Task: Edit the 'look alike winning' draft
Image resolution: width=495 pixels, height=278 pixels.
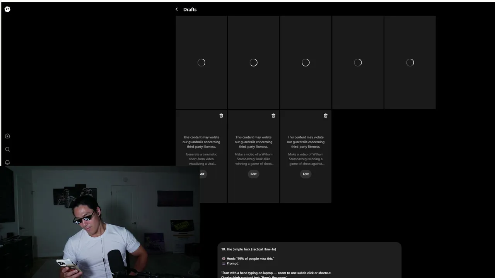Action: [253, 174]
